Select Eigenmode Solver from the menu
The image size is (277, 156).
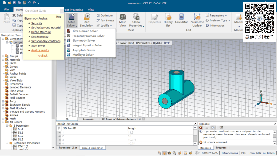click(84, 41)
